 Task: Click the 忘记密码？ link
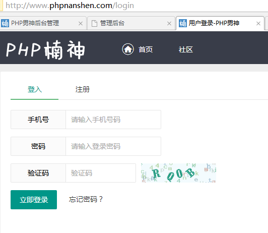tap(86, 200)
